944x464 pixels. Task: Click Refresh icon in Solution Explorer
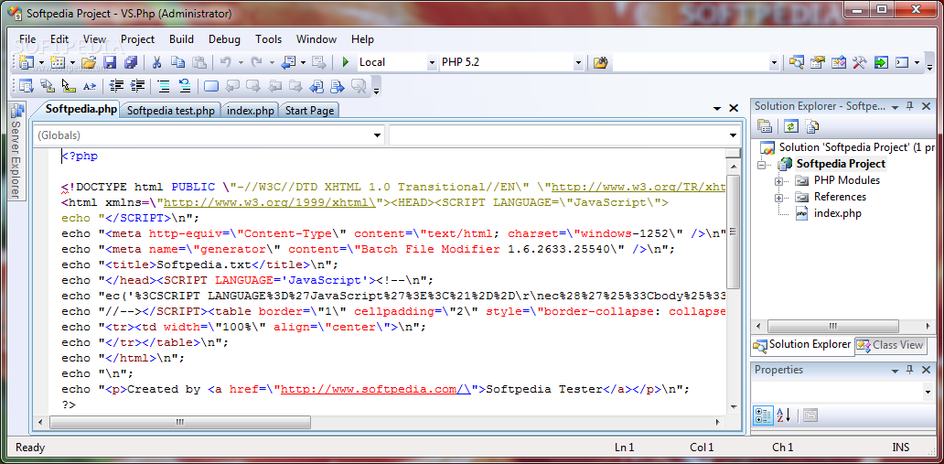(x=791, y=126)
